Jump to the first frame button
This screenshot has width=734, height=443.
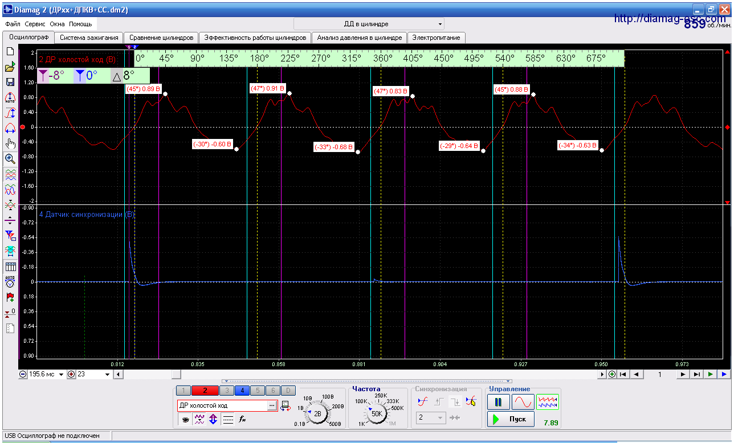point(623,374)
